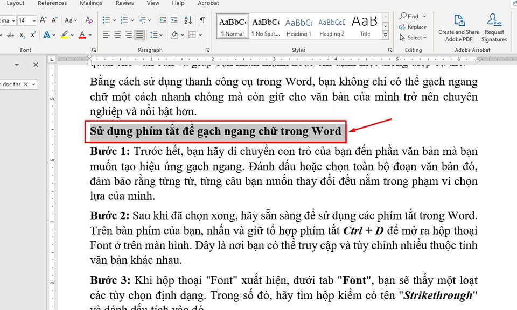Expand numbering library dropdown arrow
The image size is (517, 310).
pos(132,20)
